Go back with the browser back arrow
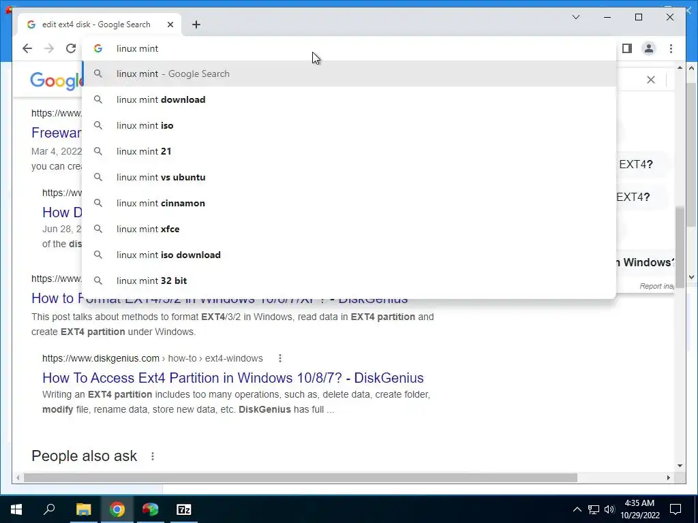Screen dimensions: 698x523 (27, 48)
